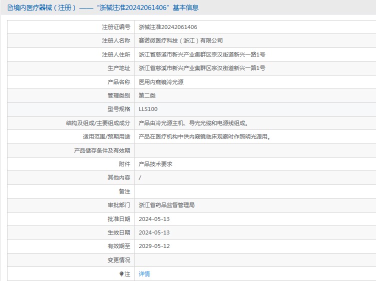Select the address value in 注册人住所 row
The image size is (376, 281).
[x=202, y=54]
